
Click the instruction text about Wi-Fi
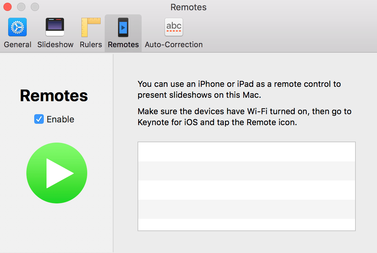tap(244, 117)
